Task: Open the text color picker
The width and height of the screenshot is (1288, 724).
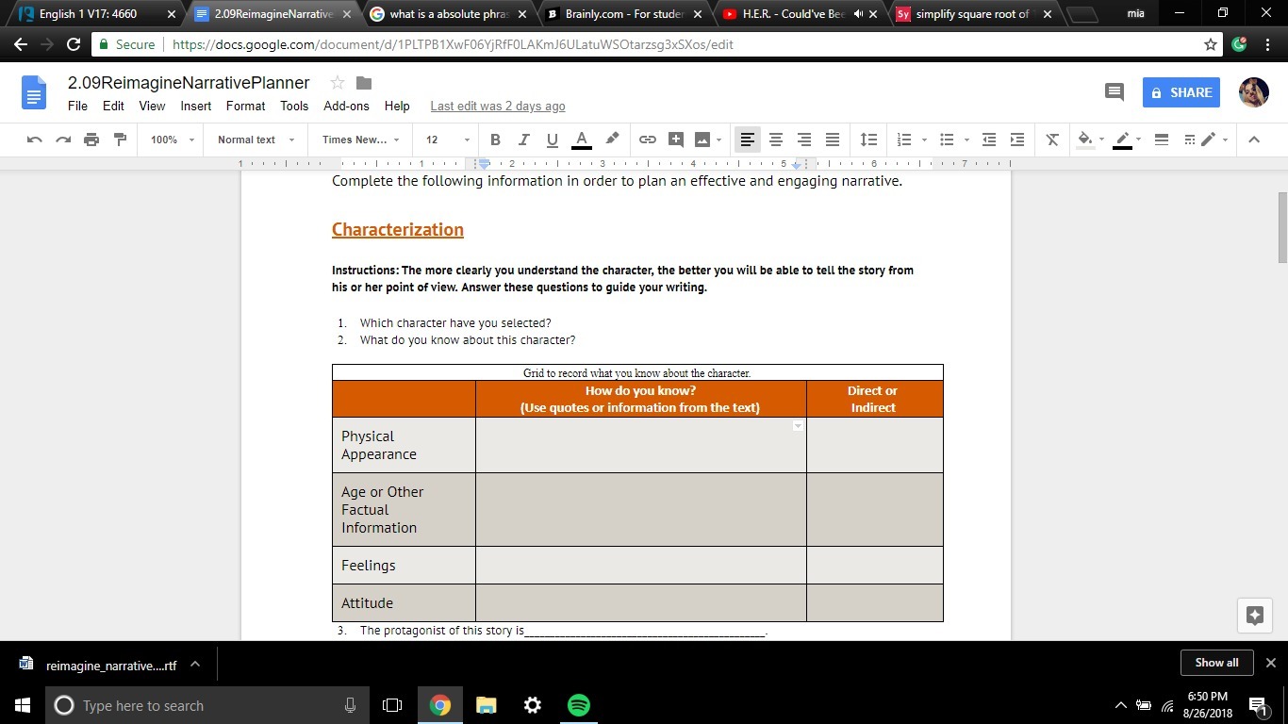Action: [x=582, y=140]
